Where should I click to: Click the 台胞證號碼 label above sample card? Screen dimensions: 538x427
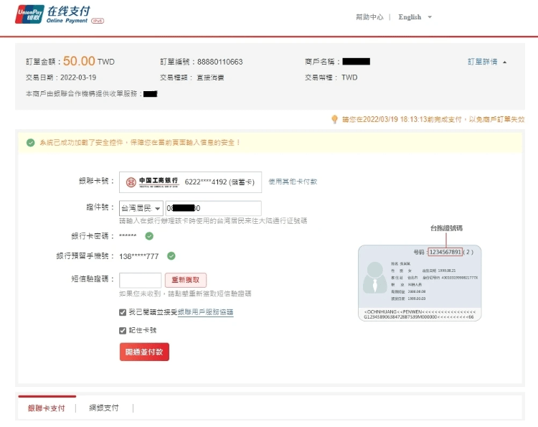click(x=446, y=228)
